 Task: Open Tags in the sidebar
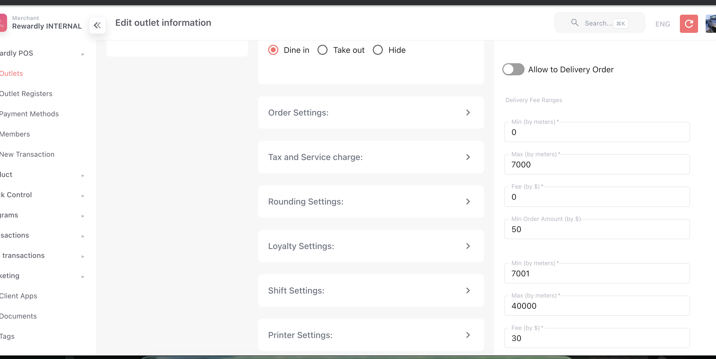pos(7,336)
